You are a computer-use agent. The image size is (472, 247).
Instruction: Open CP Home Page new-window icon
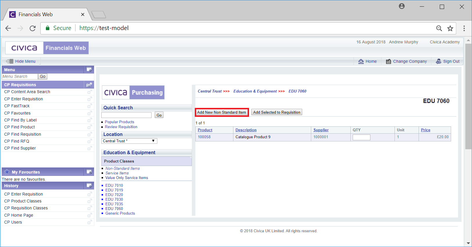click(90, 215)
